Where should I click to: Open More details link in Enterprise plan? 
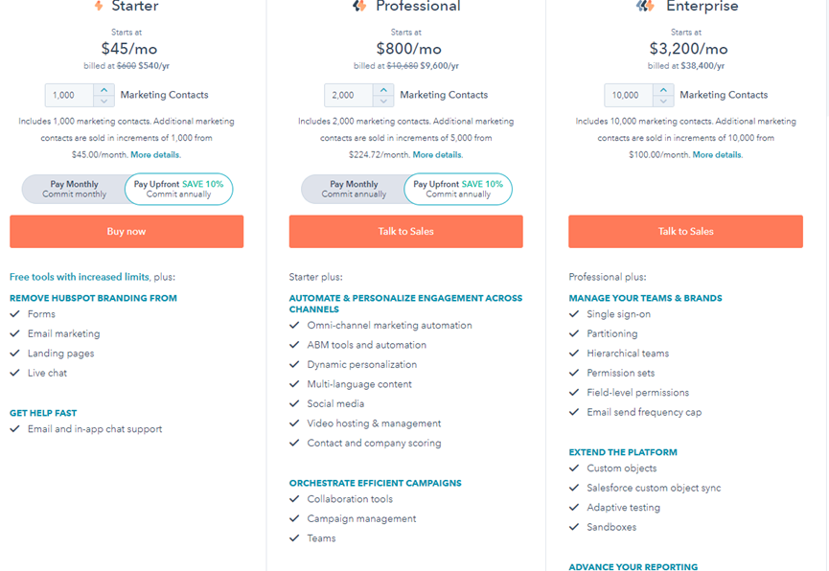(717, 154)
